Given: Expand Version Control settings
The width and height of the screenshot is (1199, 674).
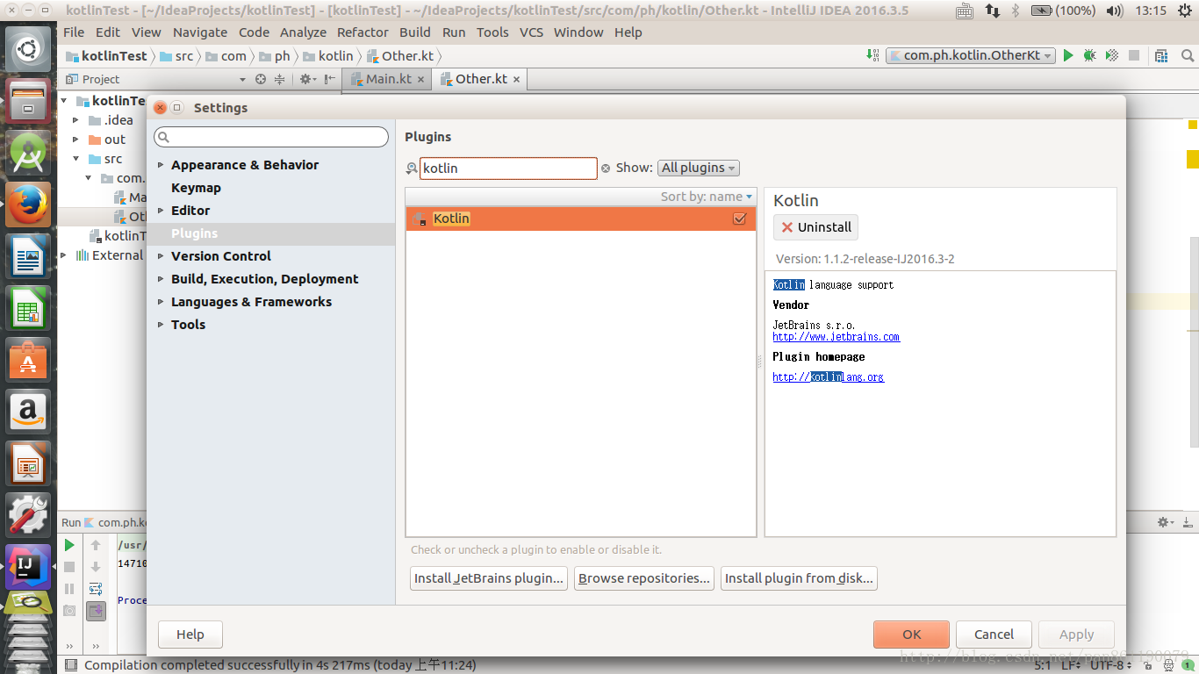Looking at the screenshot, I should tap(161, 256).
